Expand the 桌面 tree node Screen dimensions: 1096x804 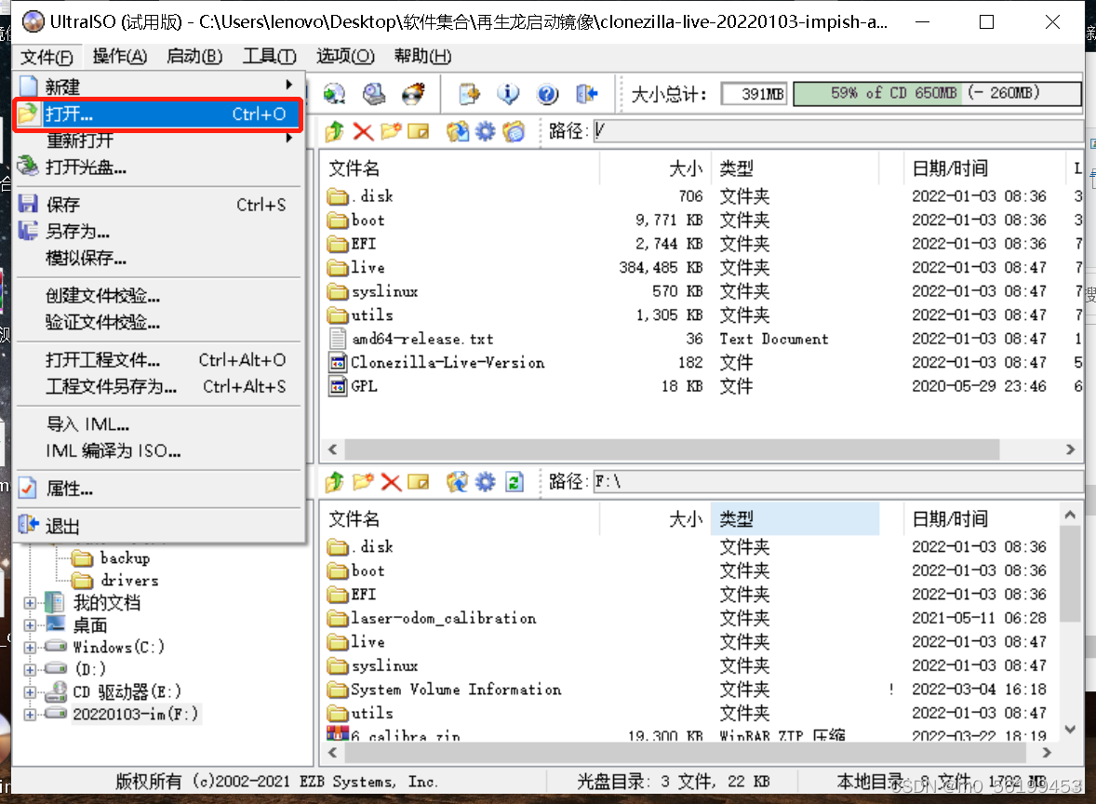point(30,625)
